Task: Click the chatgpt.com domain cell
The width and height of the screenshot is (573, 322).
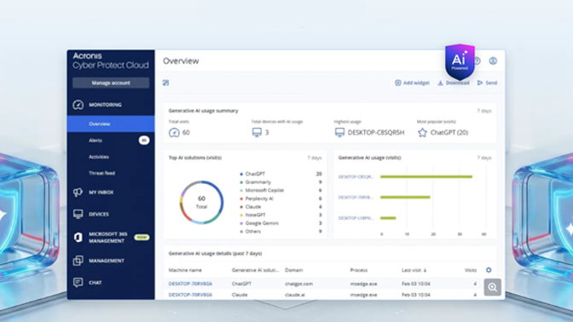Action: click(x=299, y=284)
